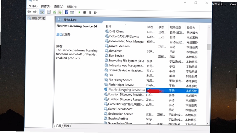This screenshot has height=133, width=237.
Task: Open the Help question-mark icon
Action: [x=66, y=12]
